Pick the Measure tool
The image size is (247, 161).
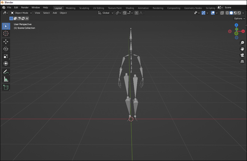point(6,79)
